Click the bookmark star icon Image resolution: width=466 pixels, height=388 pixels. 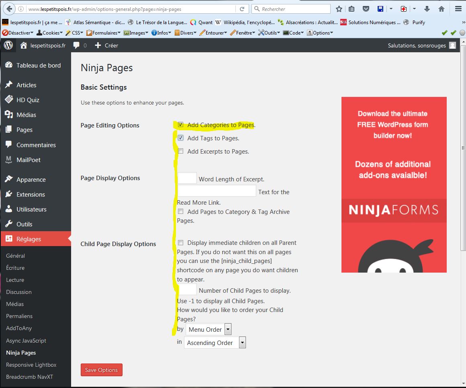[x=339, y=9]
